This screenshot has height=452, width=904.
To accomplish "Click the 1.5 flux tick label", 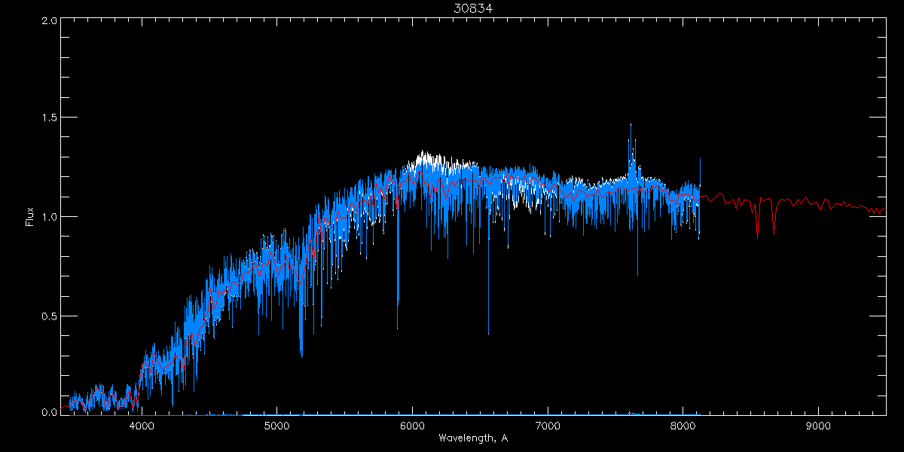I will coord(50,118).
